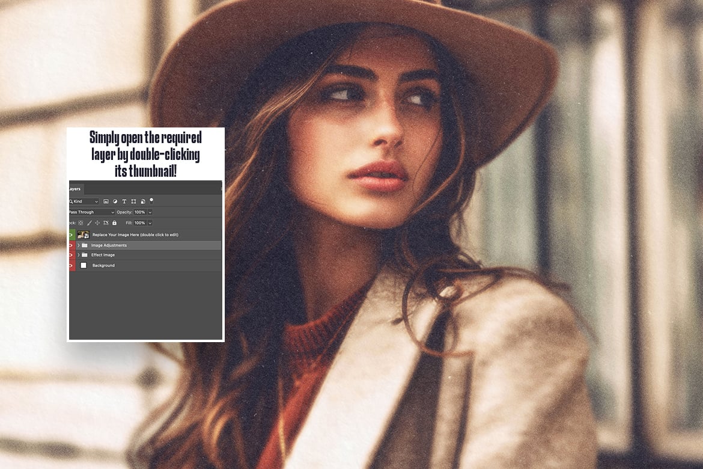Select the Layers panel tab

[75, 189]
